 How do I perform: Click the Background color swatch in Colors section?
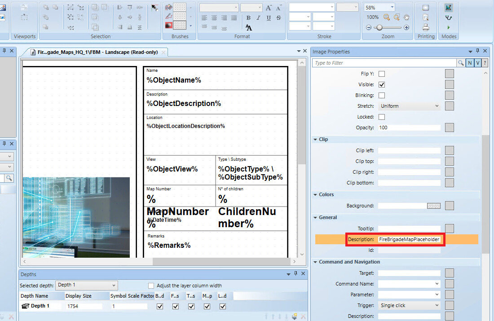[x=434, y=206]
